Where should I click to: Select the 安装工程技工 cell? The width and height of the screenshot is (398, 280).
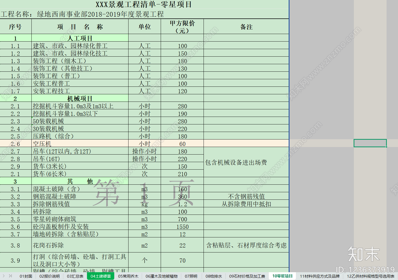[80, 91]
